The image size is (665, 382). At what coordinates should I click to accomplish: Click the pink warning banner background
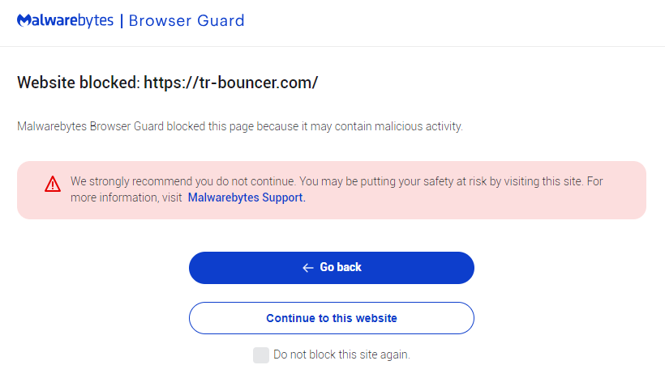(x=487, y=206)
